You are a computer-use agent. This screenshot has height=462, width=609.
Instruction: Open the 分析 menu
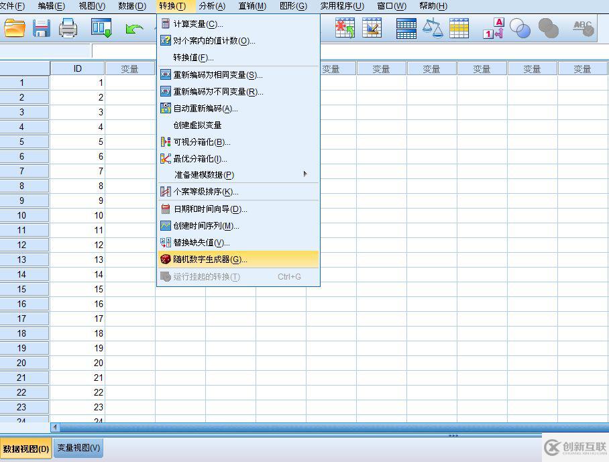point(213,6)
